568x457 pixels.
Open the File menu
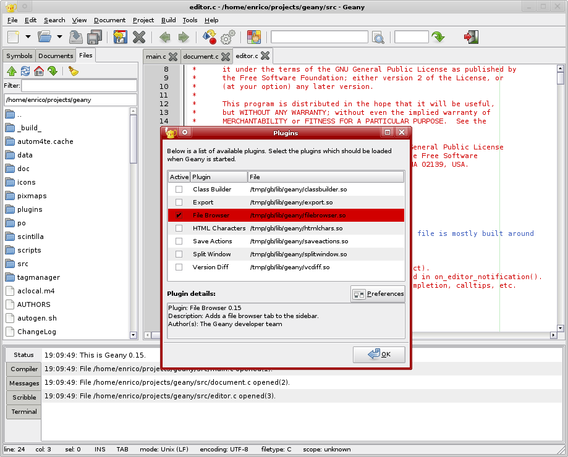[12, 20]
